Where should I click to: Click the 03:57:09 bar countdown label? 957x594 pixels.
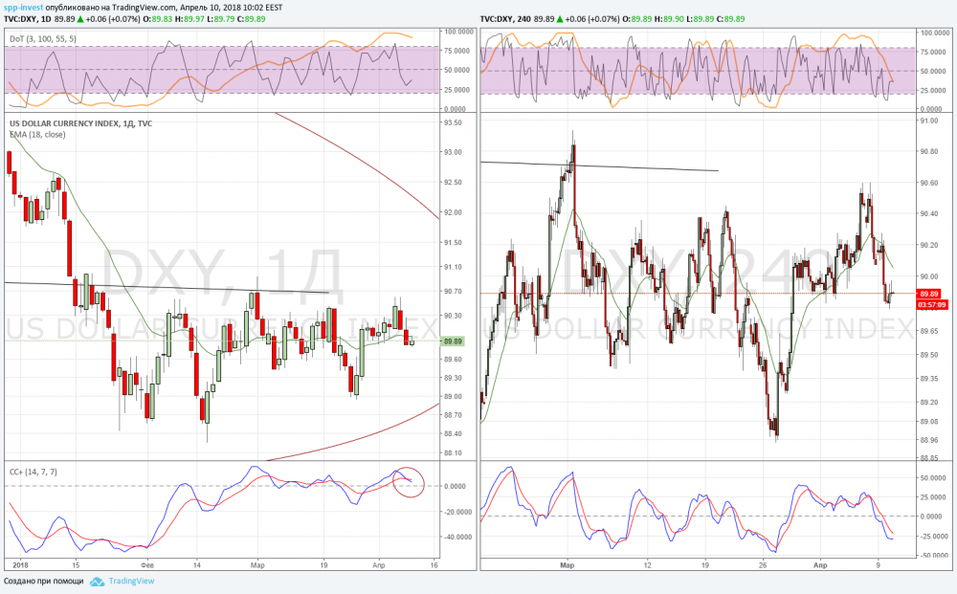pos(932,304)
